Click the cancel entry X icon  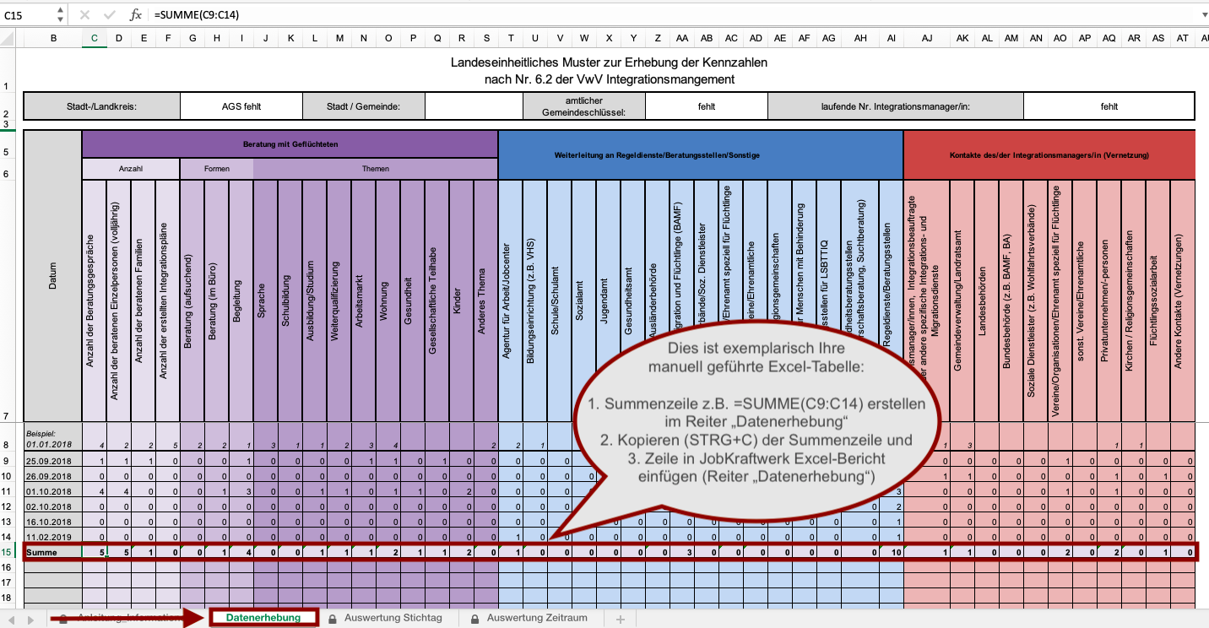84,15
